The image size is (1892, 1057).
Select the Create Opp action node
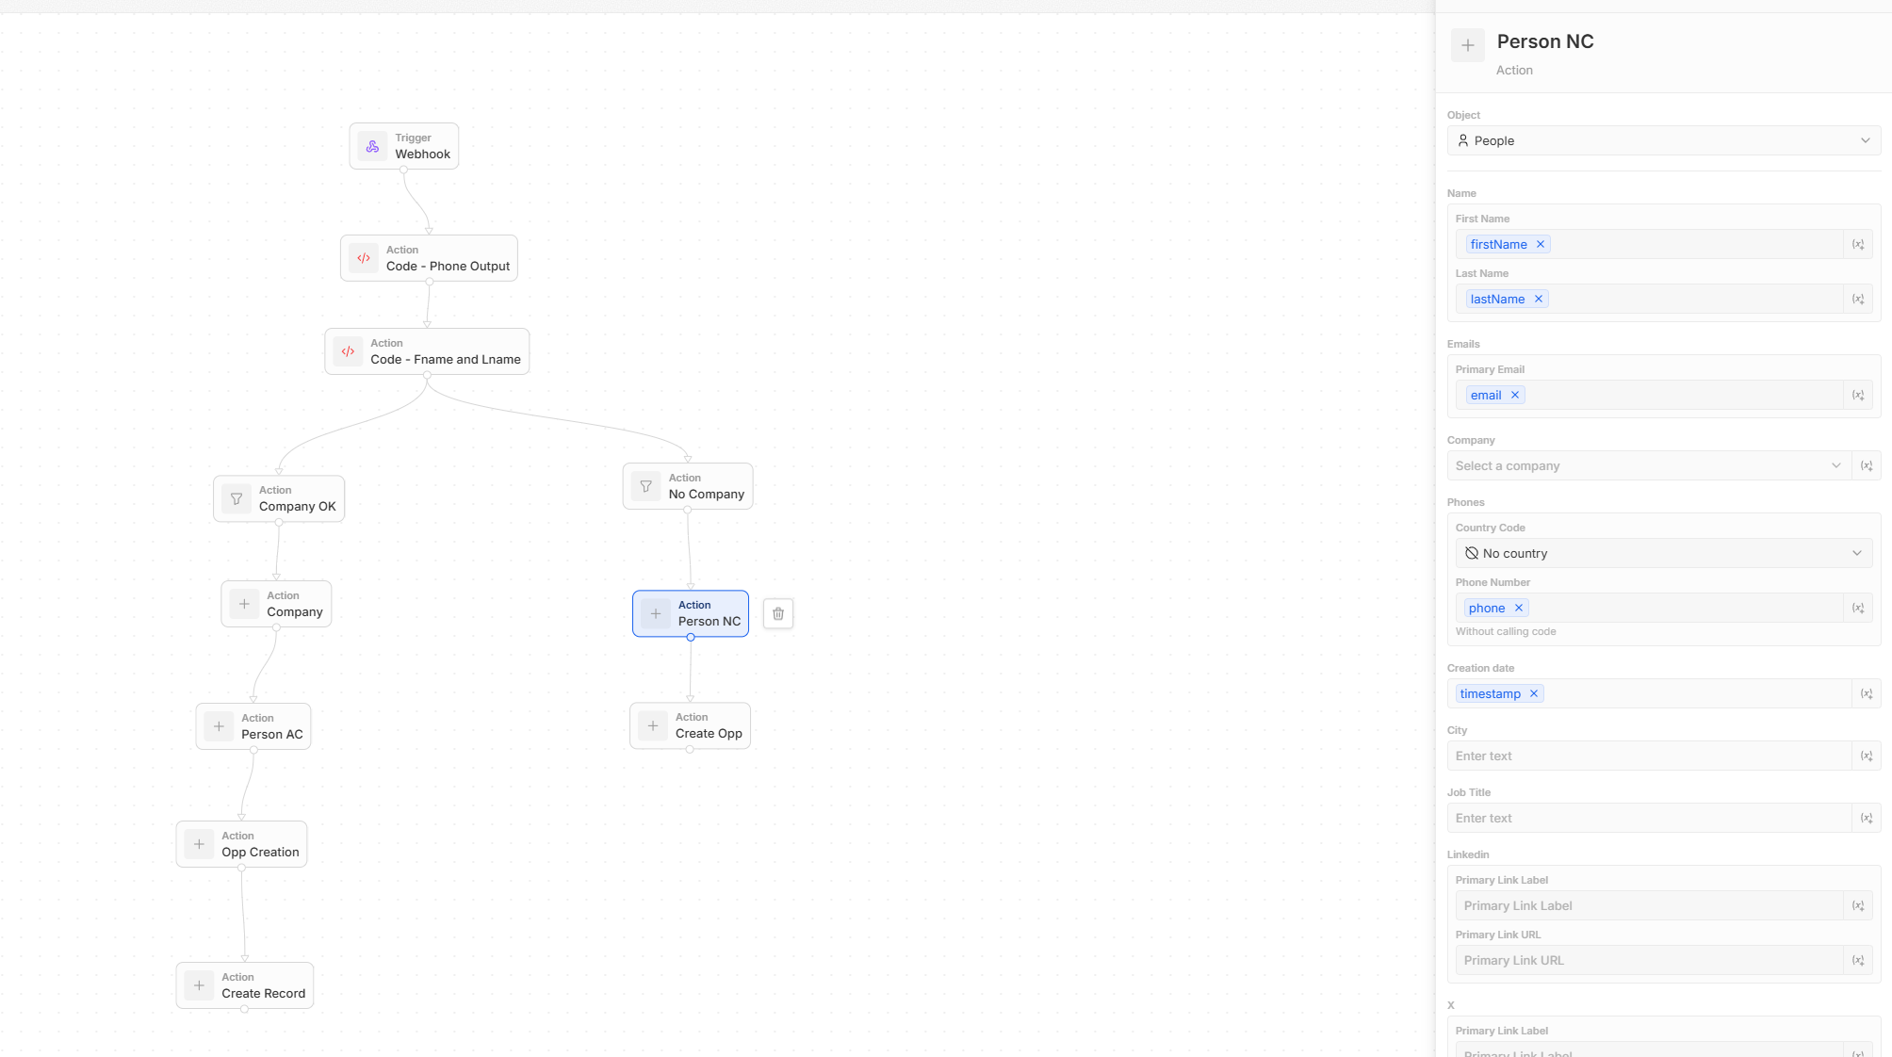pos(690,726)
